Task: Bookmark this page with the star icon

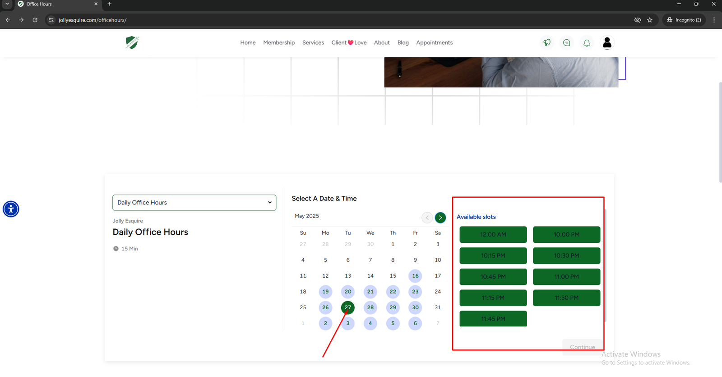Action: tap(650, 20)
